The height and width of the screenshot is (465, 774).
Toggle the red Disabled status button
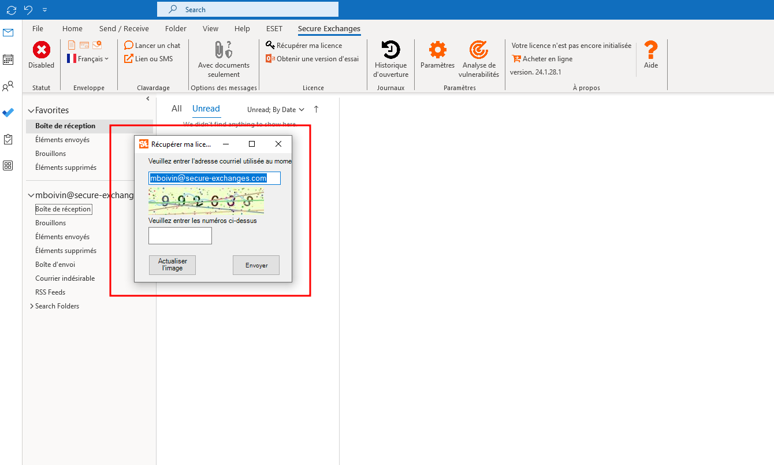tap(41, 55)
